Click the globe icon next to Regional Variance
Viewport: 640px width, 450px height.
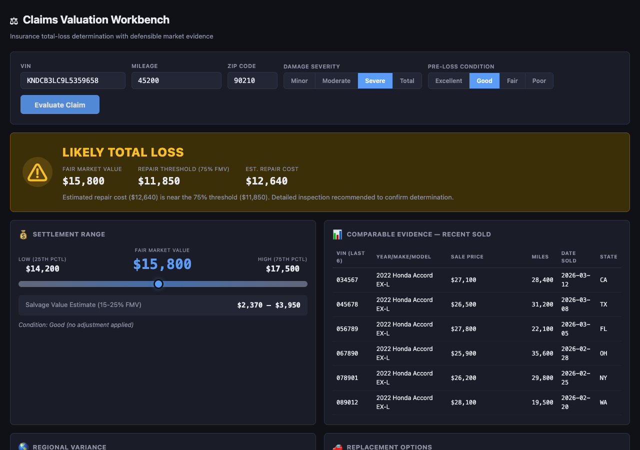tap(22, 447)
